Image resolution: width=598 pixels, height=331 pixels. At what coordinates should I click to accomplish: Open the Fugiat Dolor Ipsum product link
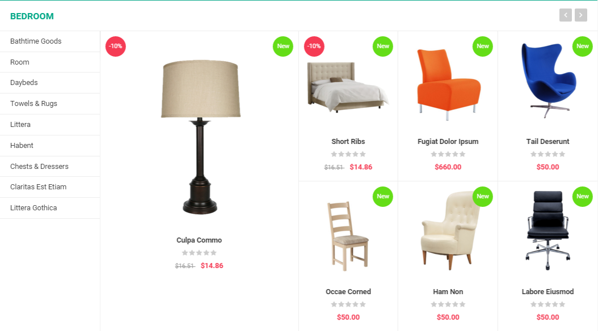coord(448,142)
